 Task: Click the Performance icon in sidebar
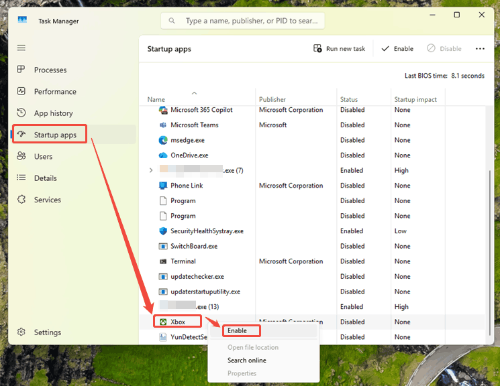(21, 91)
